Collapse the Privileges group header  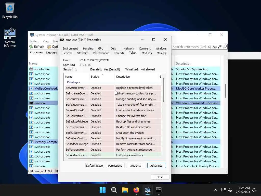tap(73, 82)
